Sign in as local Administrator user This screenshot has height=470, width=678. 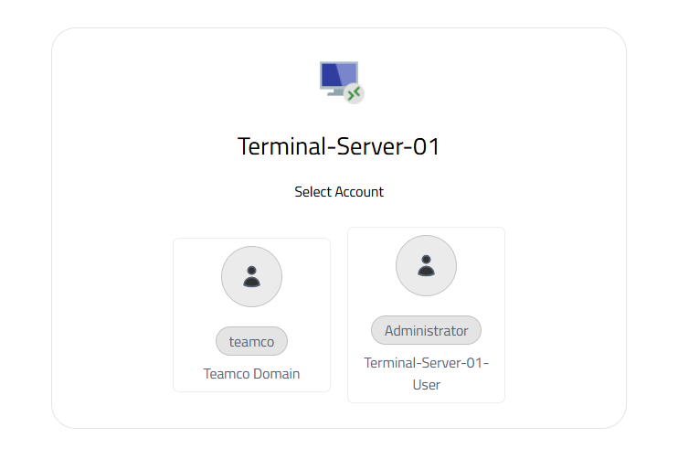[x=426, y=315]
